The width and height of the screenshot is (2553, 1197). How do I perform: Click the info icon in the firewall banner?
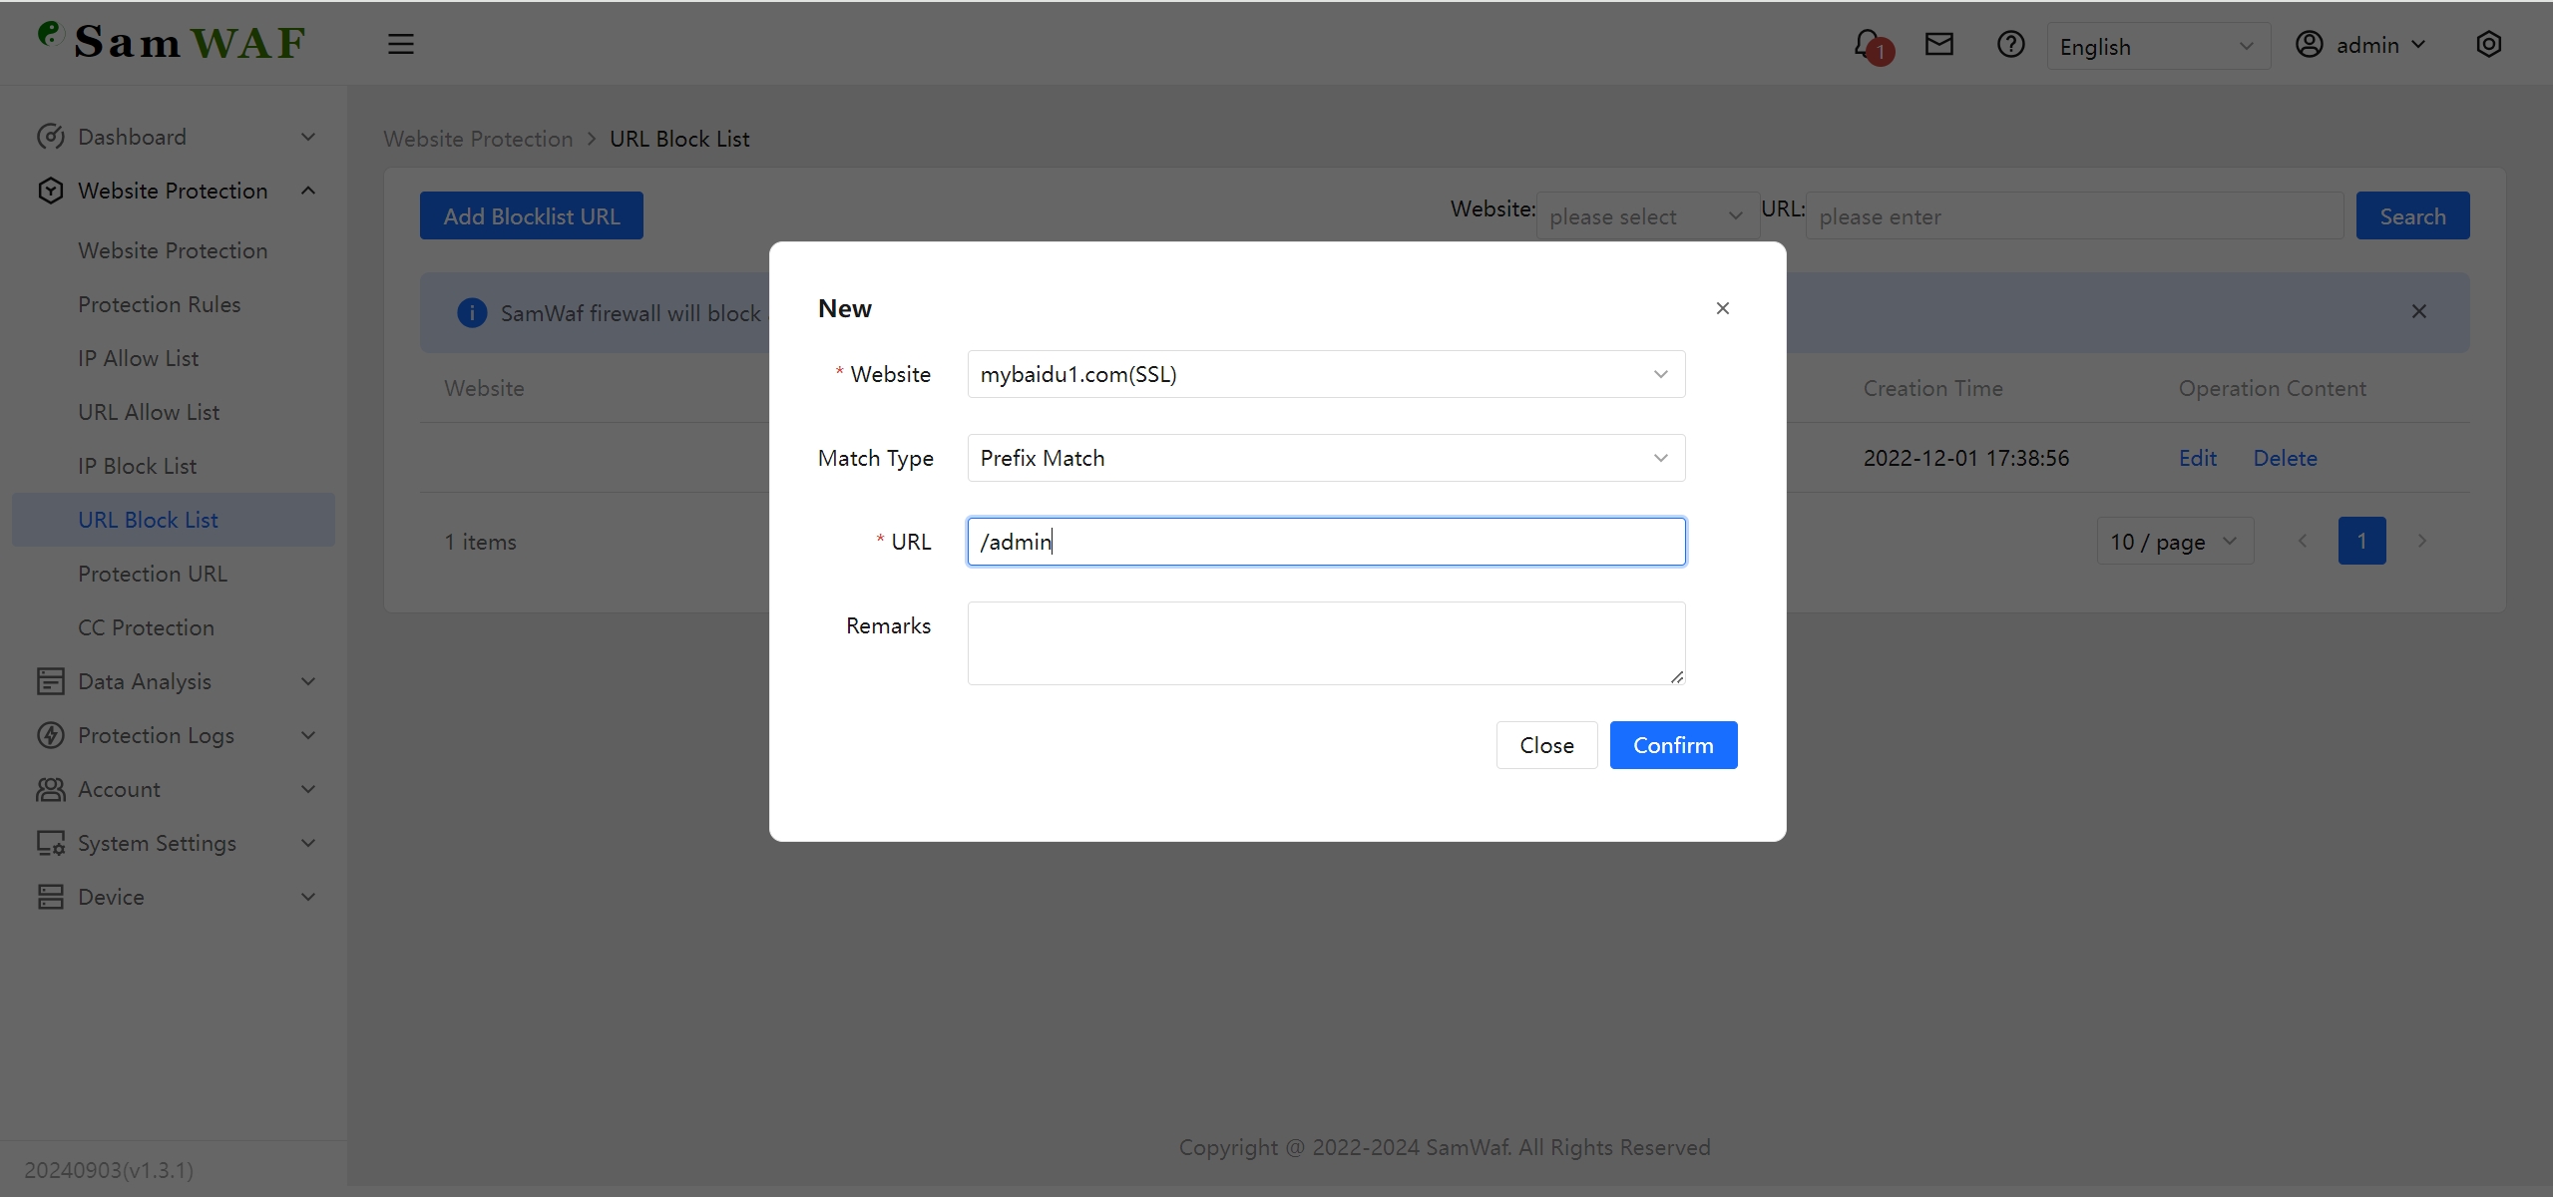(x=471, y=312)
